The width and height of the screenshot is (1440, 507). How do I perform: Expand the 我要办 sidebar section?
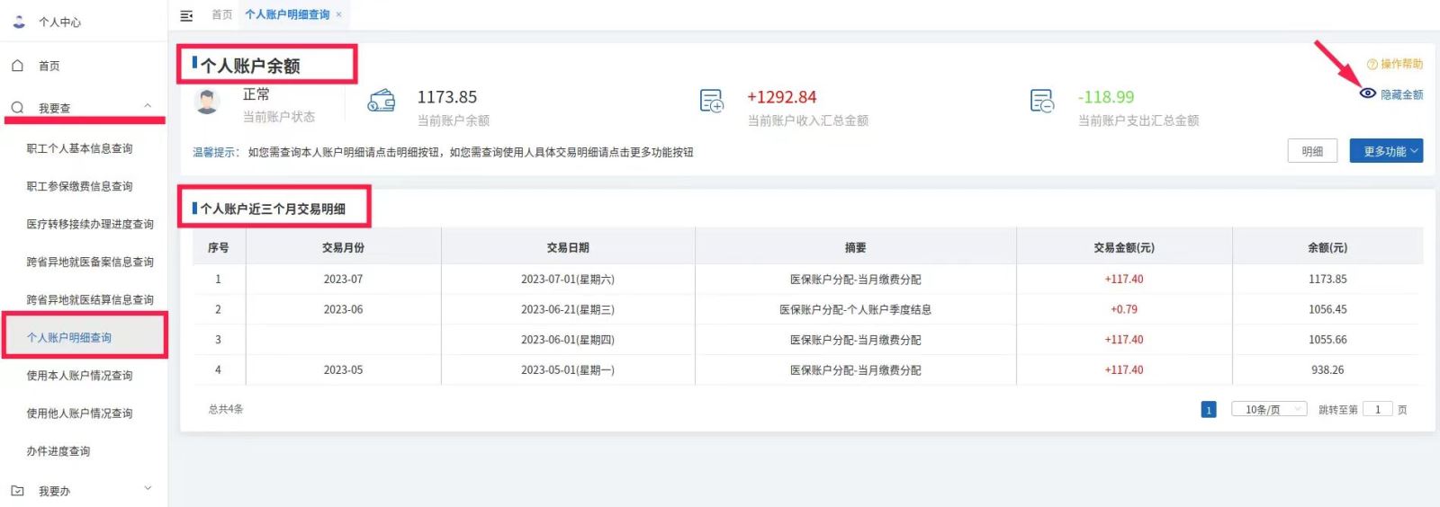pos(148,490)
